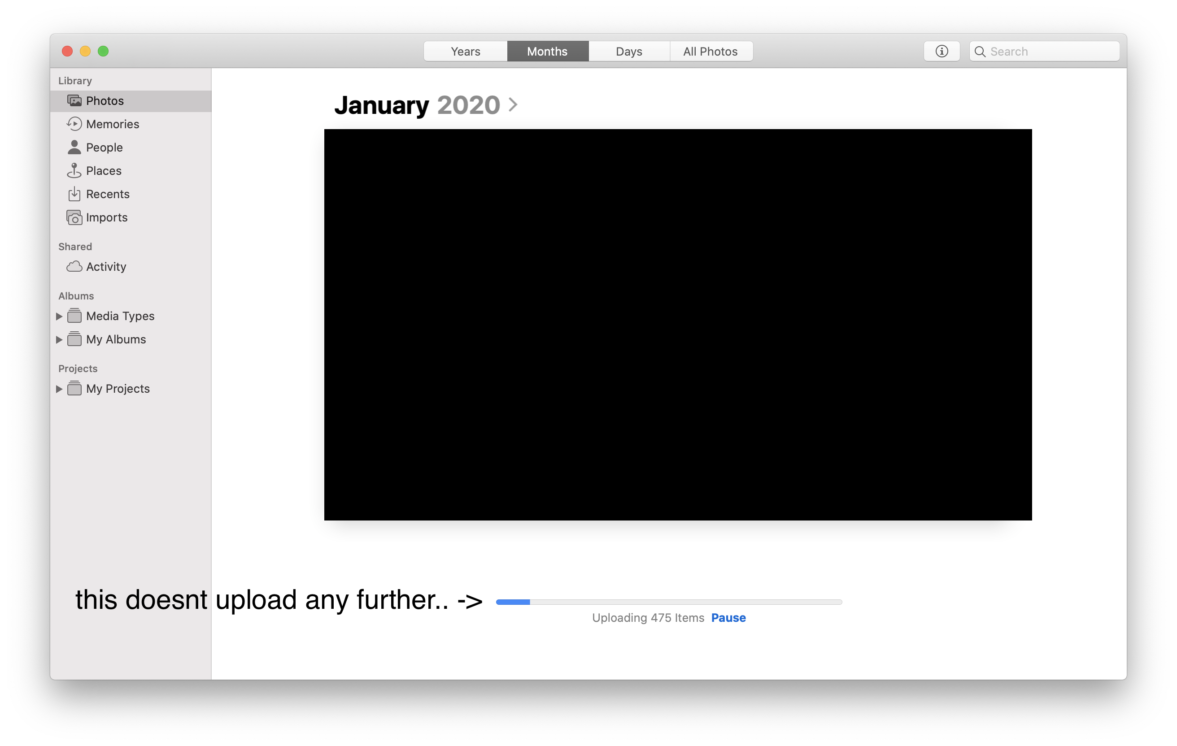The height and width of the screenshot is (746, 1177).
Task: Select the All Photos tab
Action: coord(710,51)
